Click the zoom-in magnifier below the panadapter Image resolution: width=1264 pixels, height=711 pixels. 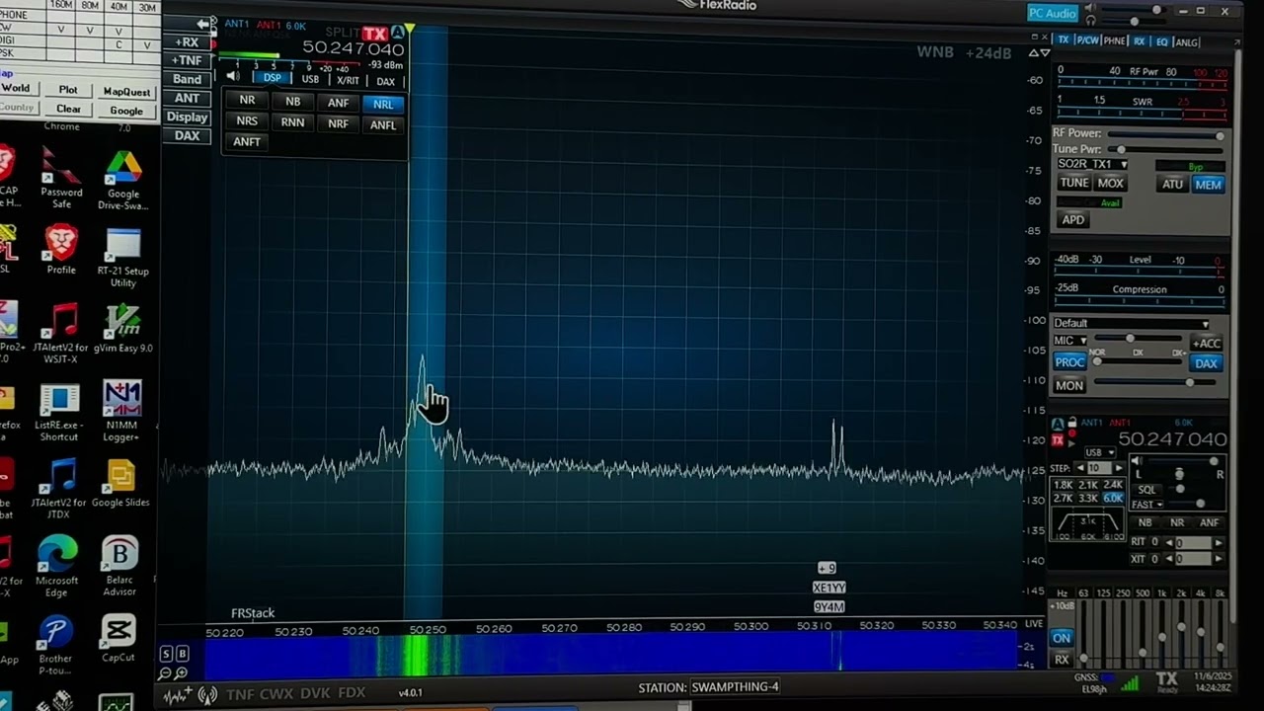point(181,673)
